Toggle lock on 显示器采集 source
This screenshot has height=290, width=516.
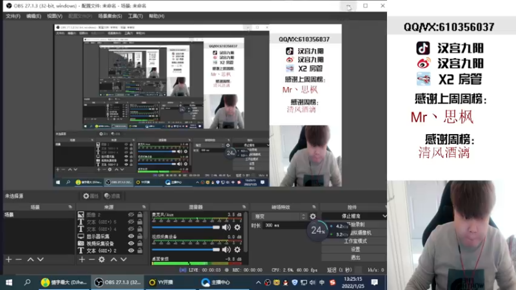point(140,236)
